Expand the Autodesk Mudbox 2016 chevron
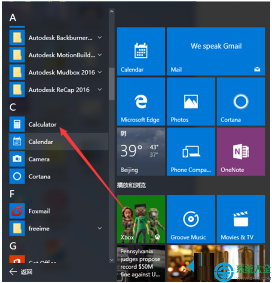The width and height of the screenshot is (272, 283). [x=100, y=72]
